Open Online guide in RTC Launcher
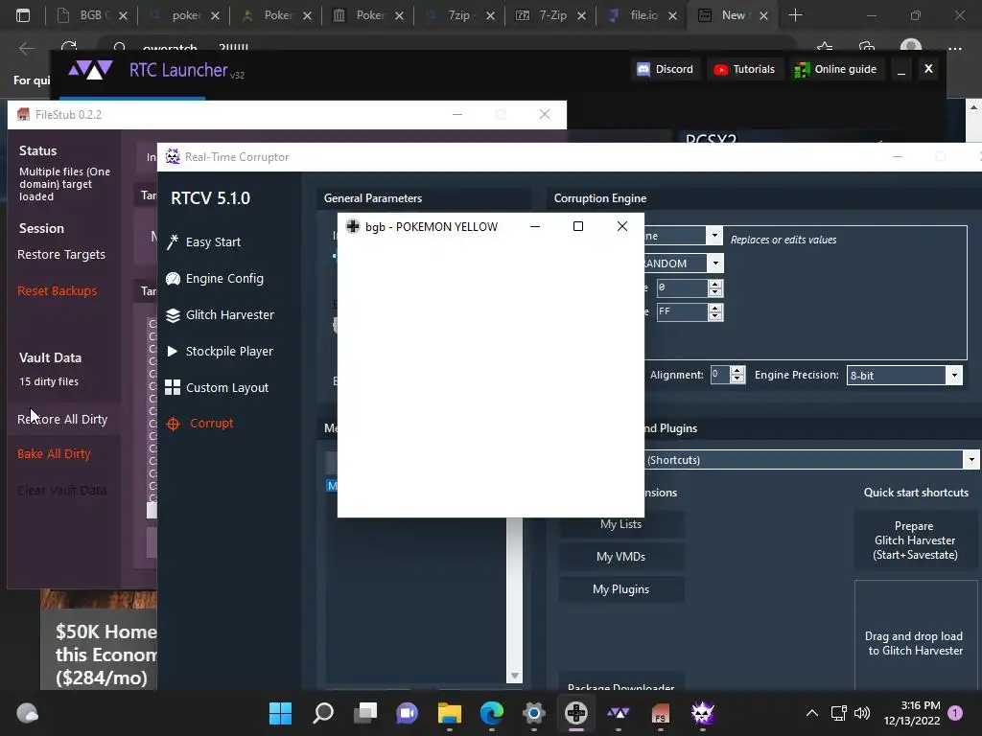Viewport: 982px width, 736px height. (x=835, y=69)
